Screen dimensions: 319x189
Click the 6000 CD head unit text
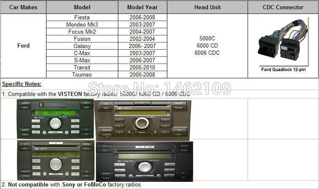(x=207, y=45)
